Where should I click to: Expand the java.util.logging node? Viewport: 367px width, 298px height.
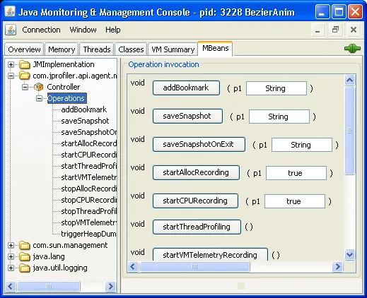click(11, 268)
